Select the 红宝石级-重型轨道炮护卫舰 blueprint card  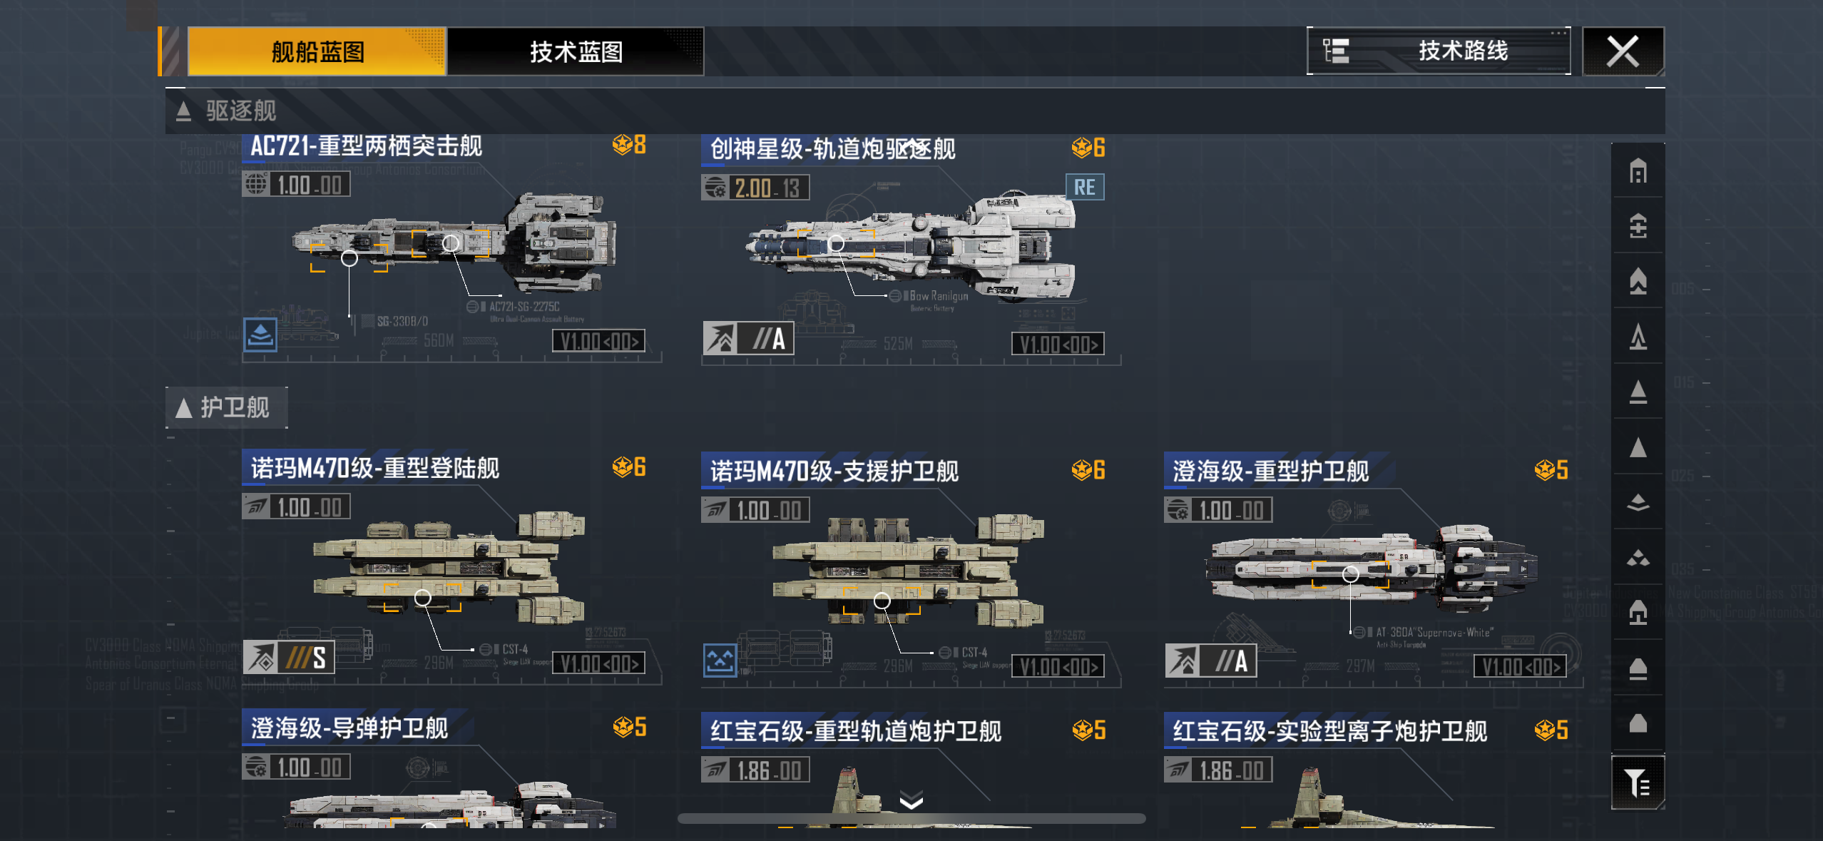(x=910, y=769)
